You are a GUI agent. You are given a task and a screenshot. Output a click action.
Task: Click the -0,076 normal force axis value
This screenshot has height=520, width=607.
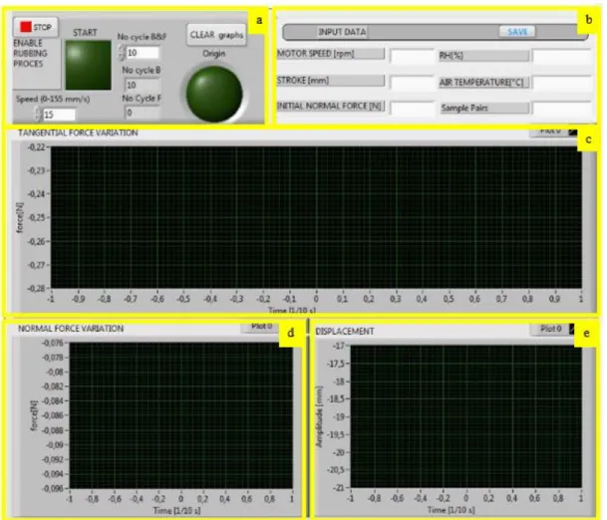click(x=53, y=344)
